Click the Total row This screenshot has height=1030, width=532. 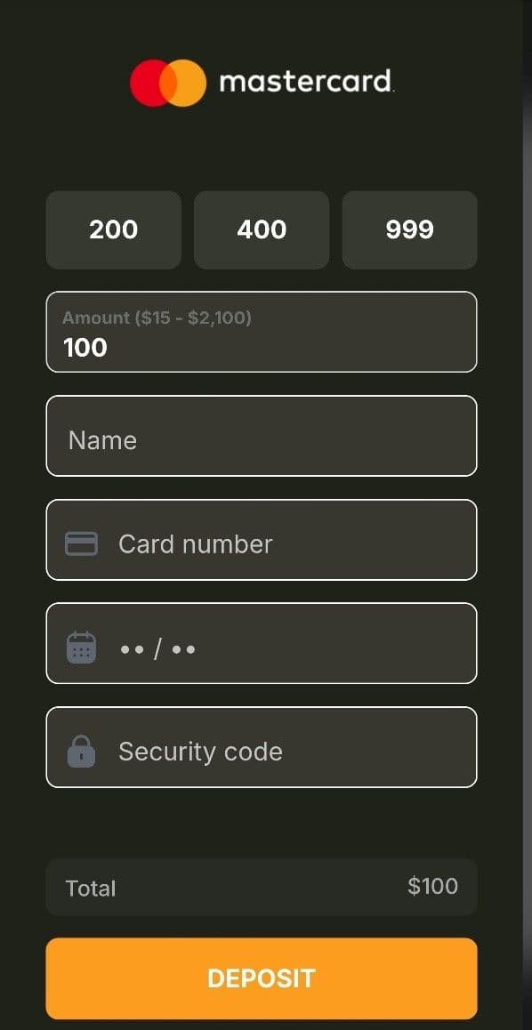click(x=261, y=887)
